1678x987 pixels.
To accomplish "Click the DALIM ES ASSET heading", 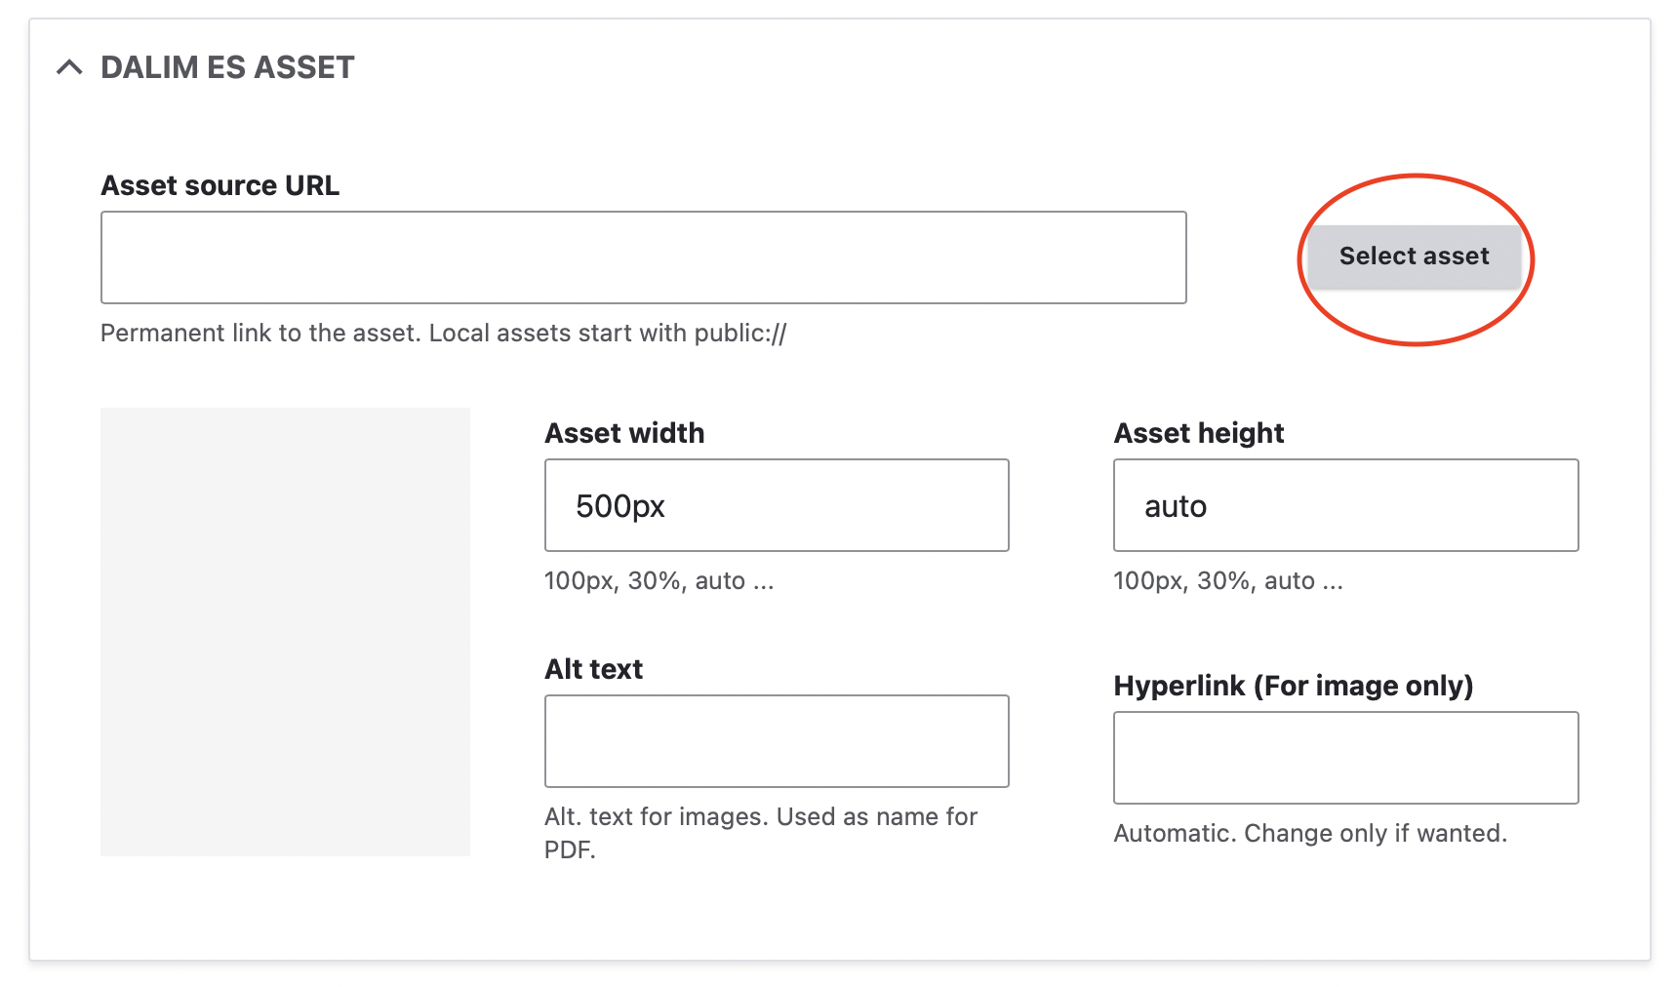I will 227,67.
